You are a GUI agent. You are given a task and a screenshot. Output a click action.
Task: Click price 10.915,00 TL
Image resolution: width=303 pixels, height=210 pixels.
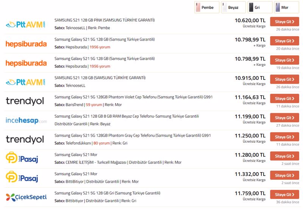pyautogui.click(x=250, y=78)
